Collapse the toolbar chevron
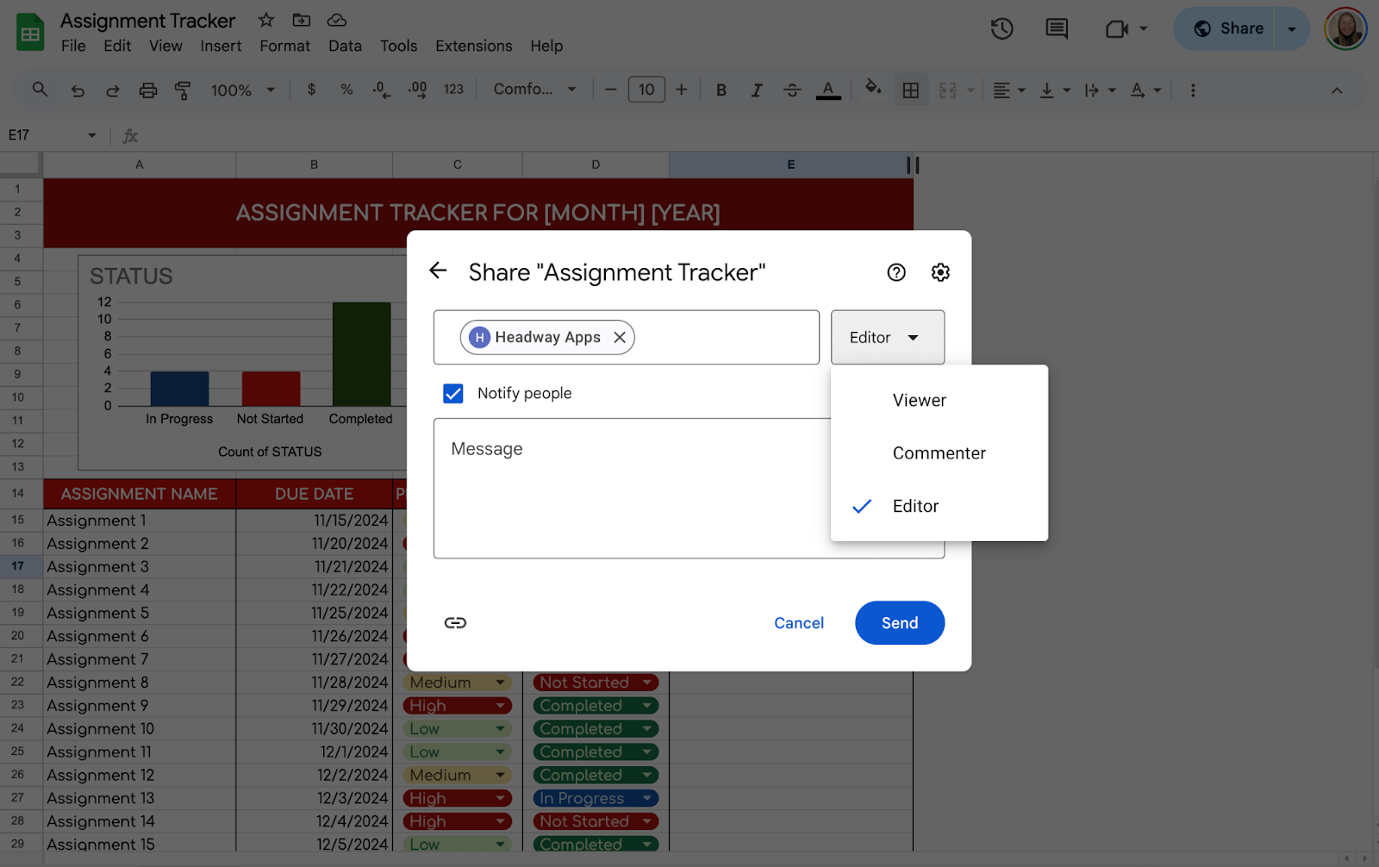Viewport: 1379px width, 867px height. (1337, 90)
